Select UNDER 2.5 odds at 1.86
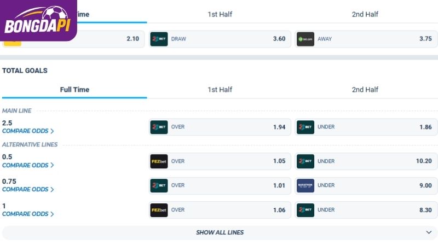This screenshot has height=246, width=438. pyautogui.click(x=366, y=127)
